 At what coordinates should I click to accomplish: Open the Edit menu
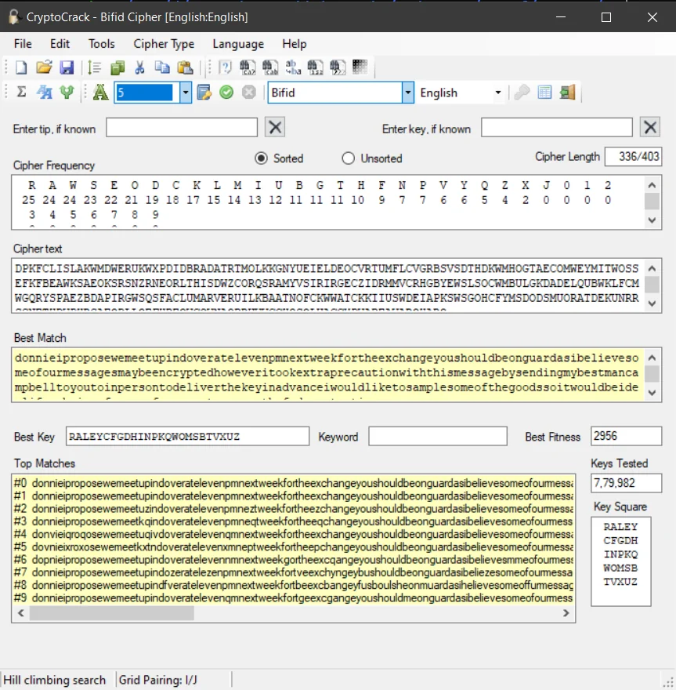click(x=60, y=44)
